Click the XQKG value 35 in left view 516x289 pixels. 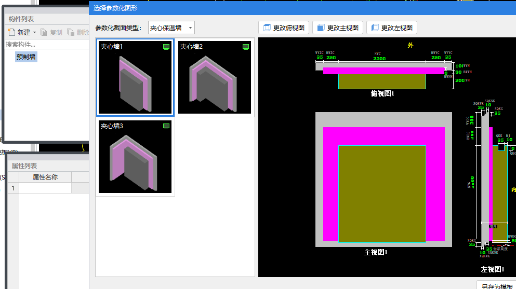click(472, 244)
